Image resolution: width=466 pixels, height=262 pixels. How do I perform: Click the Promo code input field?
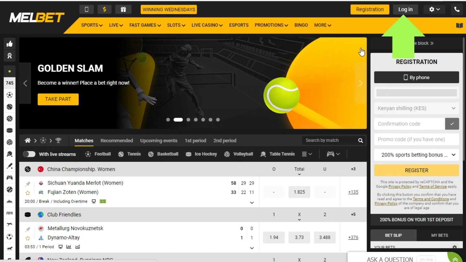[416, 139]
